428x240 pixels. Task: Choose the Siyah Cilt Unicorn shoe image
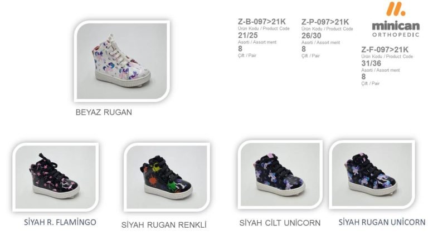[280, 174]
